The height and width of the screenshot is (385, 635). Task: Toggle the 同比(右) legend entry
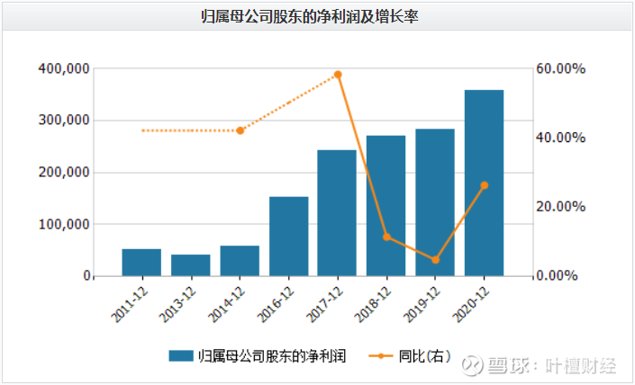point(410,356)
